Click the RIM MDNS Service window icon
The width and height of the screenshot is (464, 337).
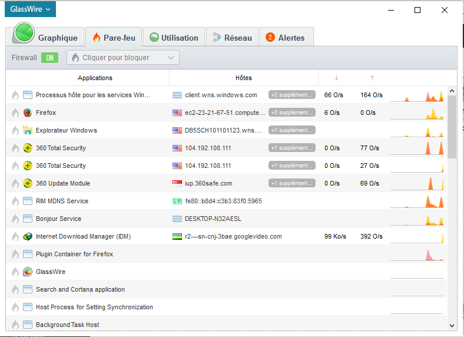click(28, 201)
